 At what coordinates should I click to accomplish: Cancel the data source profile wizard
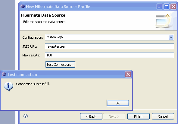[x=163, y=116]
